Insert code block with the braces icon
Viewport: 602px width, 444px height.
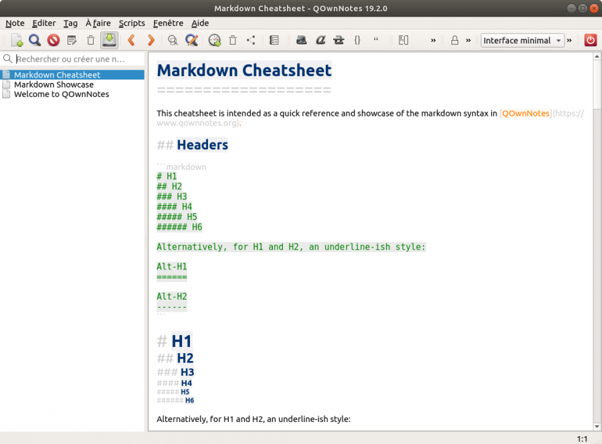pyautogui.click(x=357, y=40)
